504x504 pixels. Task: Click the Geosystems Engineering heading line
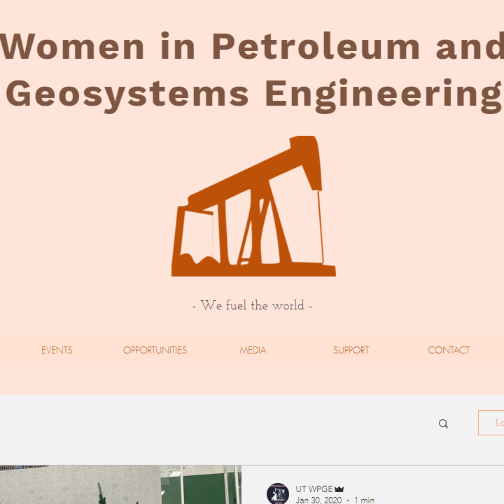252,93
